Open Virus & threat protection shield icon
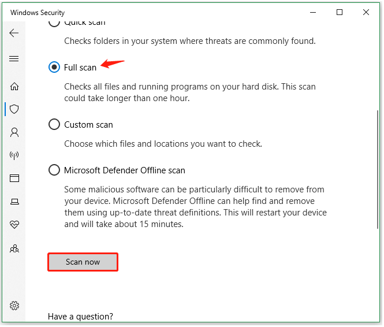The width and height of the screenshot is (384, 327). (14, 109)
